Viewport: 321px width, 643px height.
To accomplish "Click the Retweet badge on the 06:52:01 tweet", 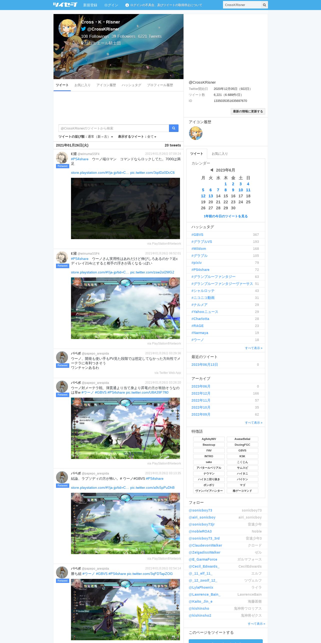I will (62, 266).
